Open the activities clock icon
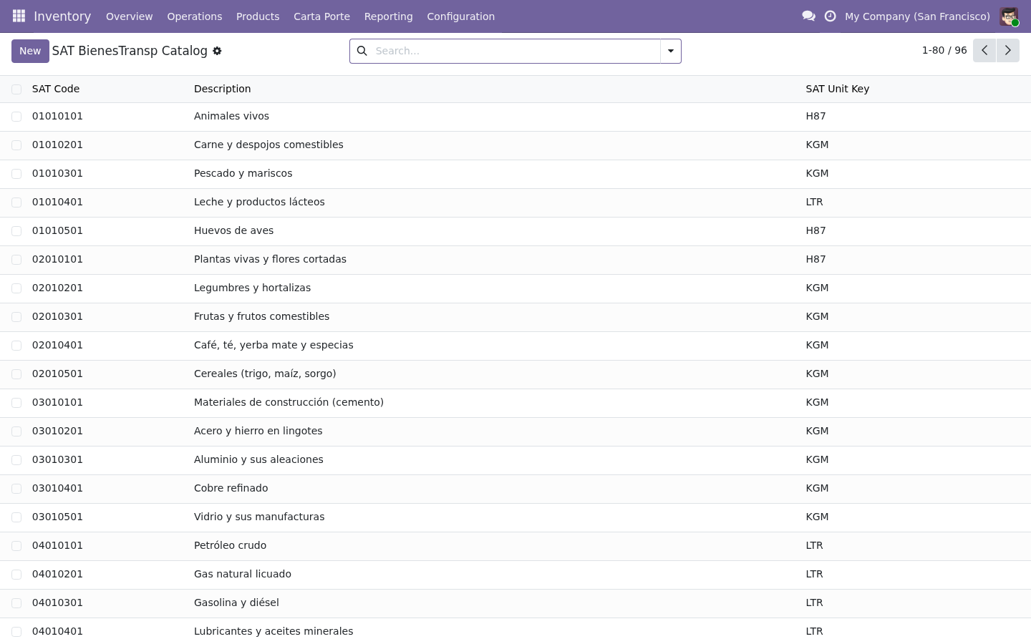 pos(831,16)
